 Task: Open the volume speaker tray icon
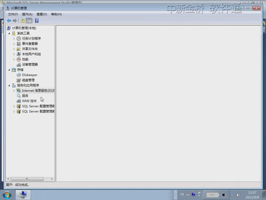coord(238,195)
